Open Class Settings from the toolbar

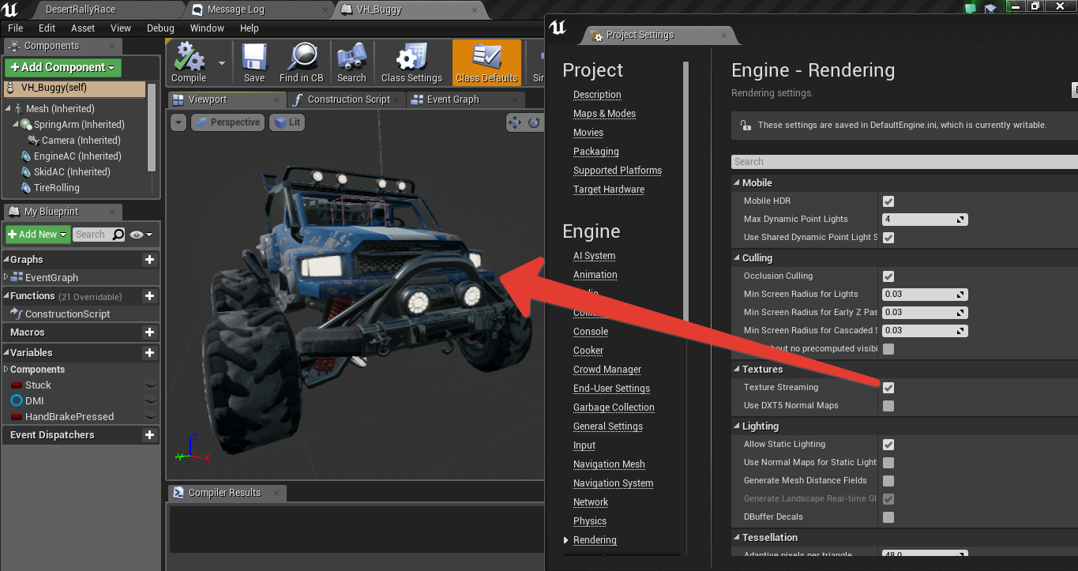[411, 62]
